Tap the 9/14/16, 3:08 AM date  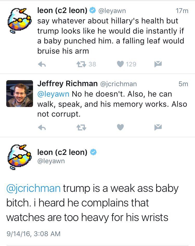click(x=33, y=234)
